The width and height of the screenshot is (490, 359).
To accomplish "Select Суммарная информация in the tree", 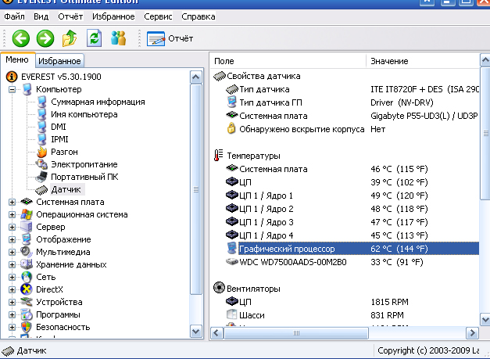I will 98,102.
